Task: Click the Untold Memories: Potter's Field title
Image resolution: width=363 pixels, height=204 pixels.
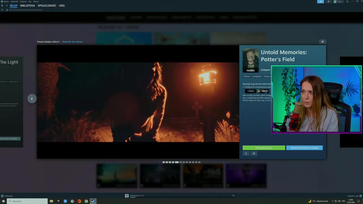Action: [284, 56]
